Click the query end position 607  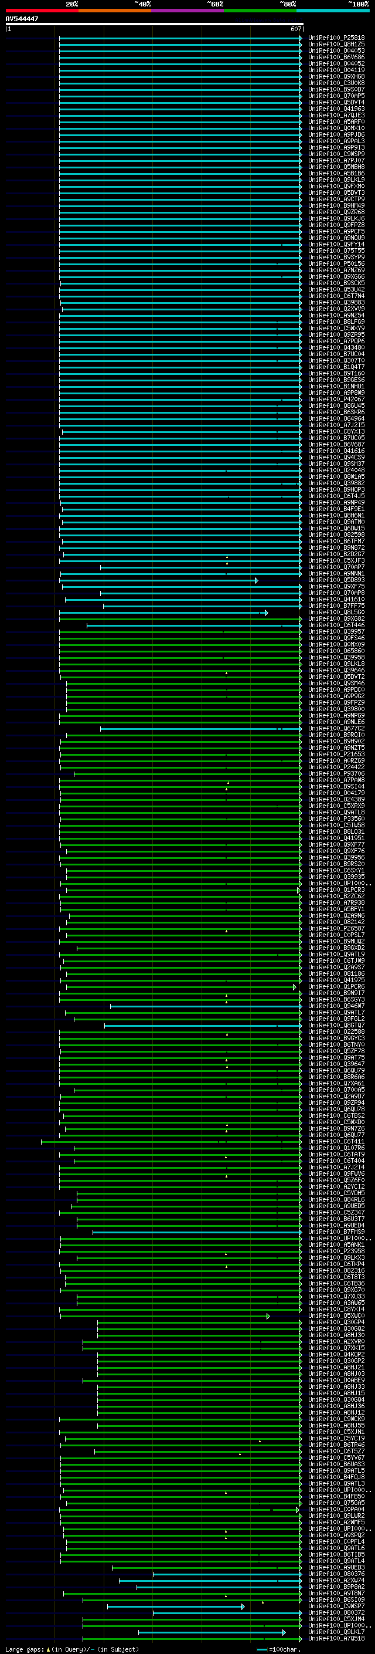point(296,29)
